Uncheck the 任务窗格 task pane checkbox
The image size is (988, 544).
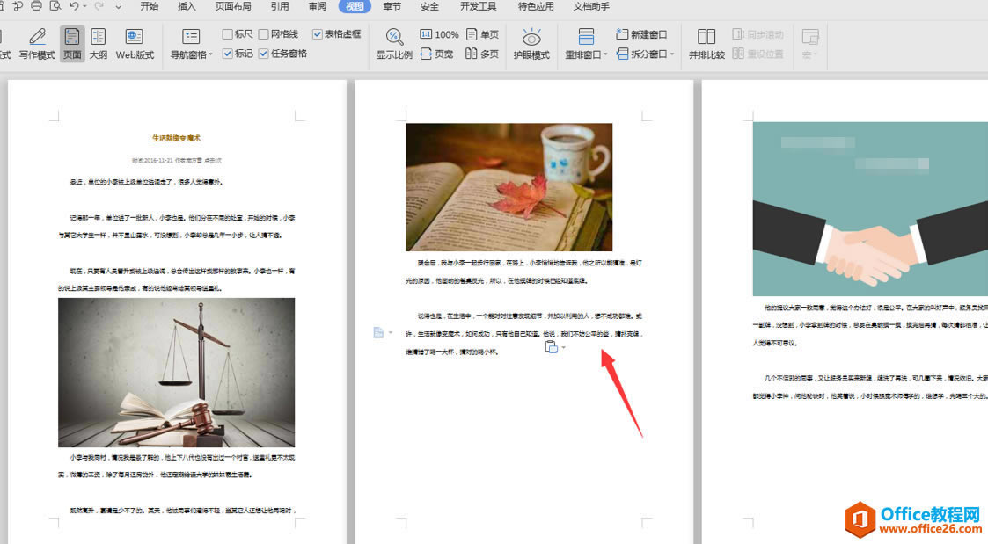coord(263,54)
